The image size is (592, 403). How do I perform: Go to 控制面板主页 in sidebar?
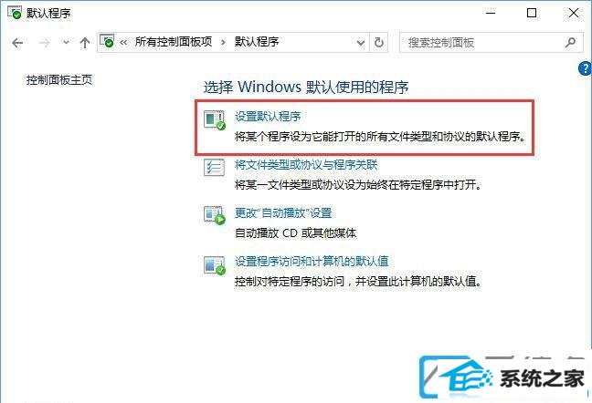coord(59,80)
